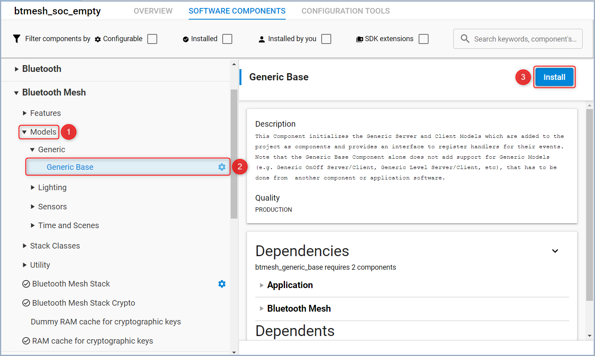Image resolution: width=595 pixels, height=356 pixels.
Task: Switch to the Overview tab
Action: [x=153, y=11]
